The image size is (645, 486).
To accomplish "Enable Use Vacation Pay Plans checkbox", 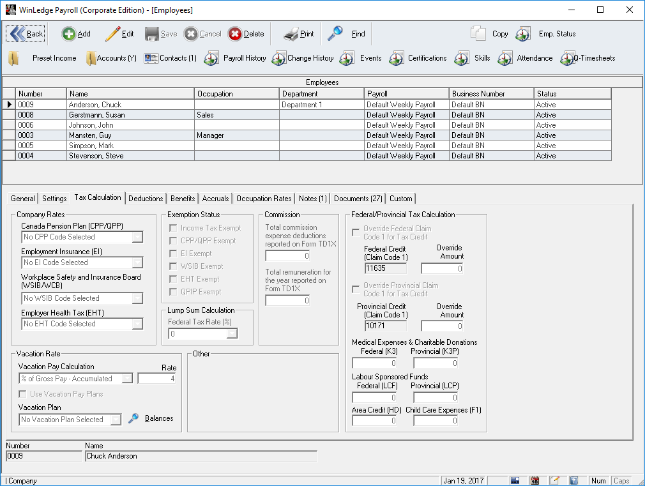I will pyautogui.click(x=23, y=394).
